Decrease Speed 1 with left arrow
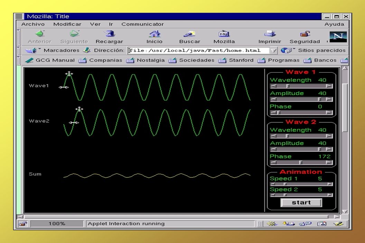Screen dimensions: 365x243 pyautogui.click(x=273, y=184)
